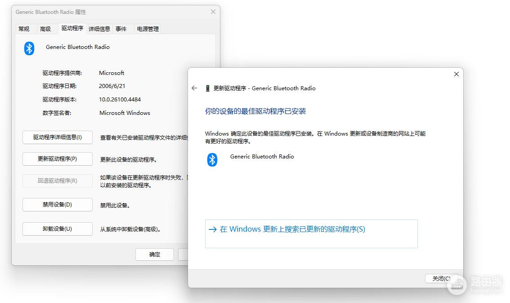Screen dimensions: 510x303
Task: Click the Microsoft Windows signer value
Action: pos(125,113)
